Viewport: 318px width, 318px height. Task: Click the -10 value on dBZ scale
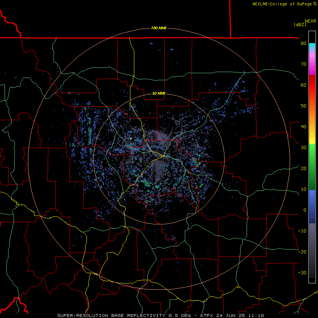point(302,231)
